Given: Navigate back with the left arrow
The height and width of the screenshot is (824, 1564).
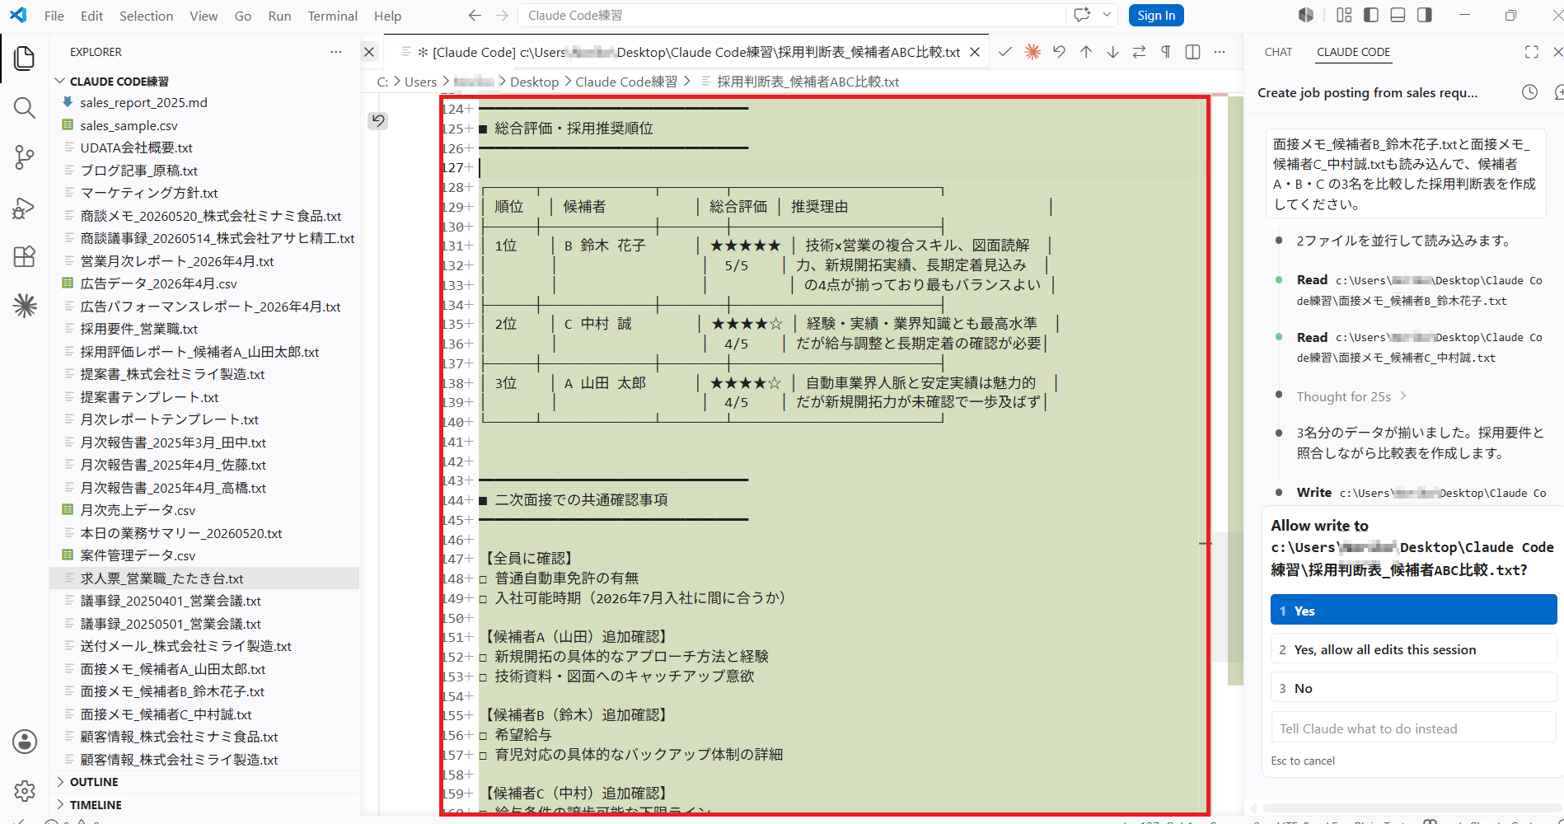Looking at the screenshot, I should [475, 16].
